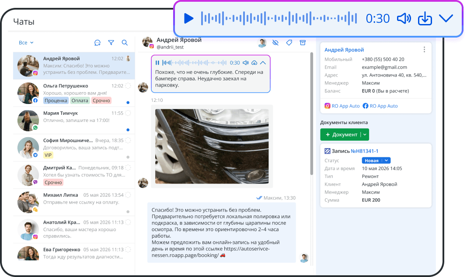Click the @andrii_test username

click(170, 47)
